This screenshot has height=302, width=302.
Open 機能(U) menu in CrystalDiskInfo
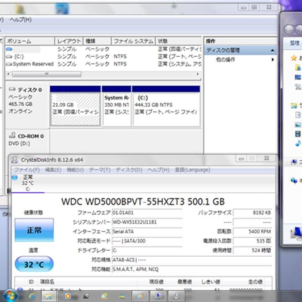tap(75, 170)
